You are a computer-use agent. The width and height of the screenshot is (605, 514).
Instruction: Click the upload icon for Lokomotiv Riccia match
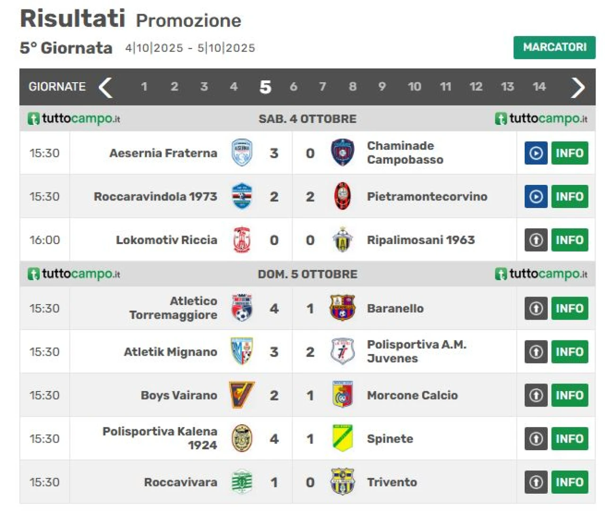[x=536, y=240]
